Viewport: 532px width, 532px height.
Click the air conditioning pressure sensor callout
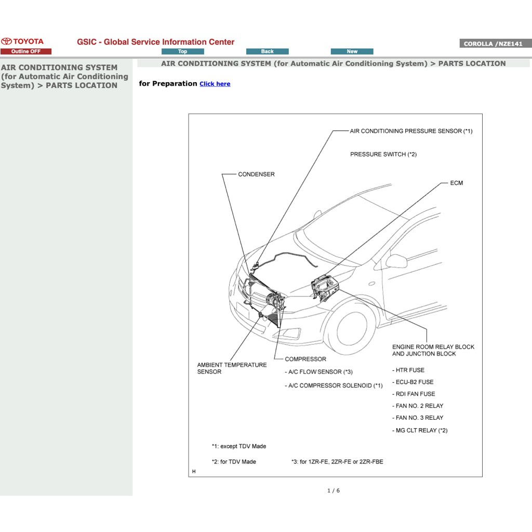tap(410, 131)
